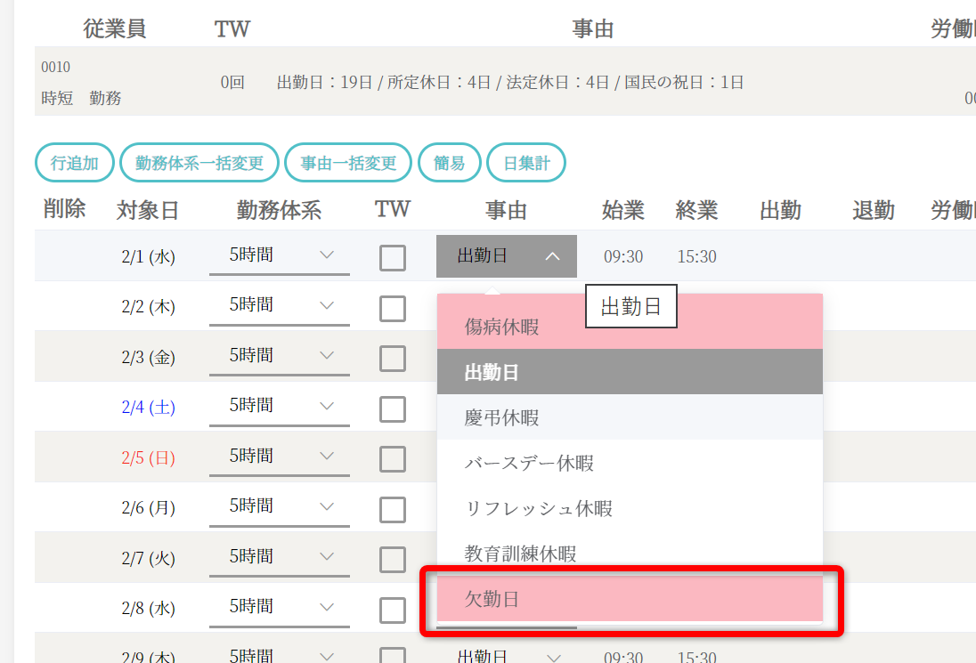The height and width of the screenshot is (663, 976).
Task: Expand 勤務体系 dropdown for 2/3 (金)
Action: [280, 356]
